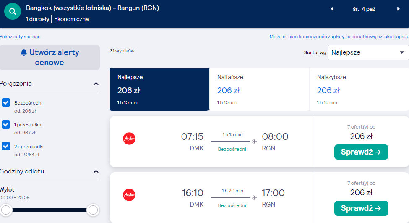409x223 pixels.
Task: Click the AirAsia logo on 07:15 flight
Action: click(x=129, y=139)
